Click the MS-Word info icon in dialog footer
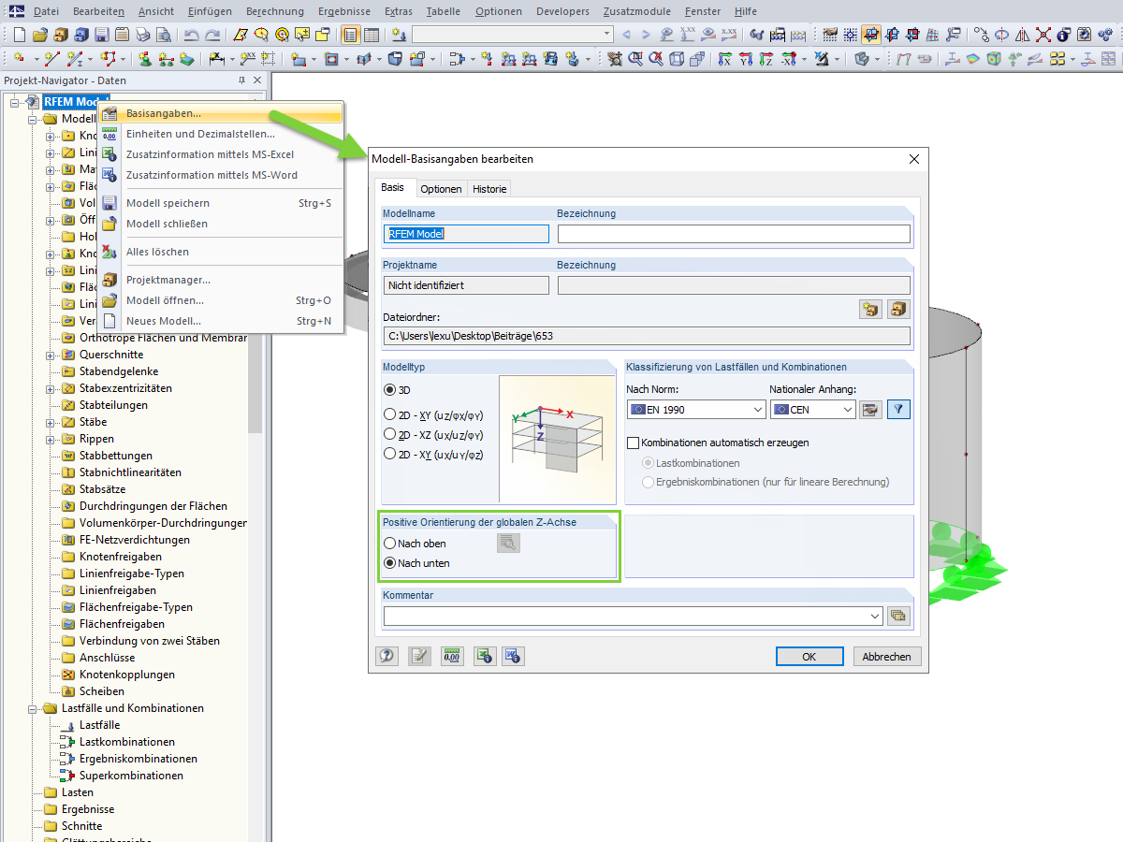 [x=514, y=656]
